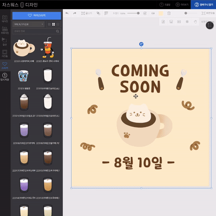Image resolution: width=216 pixels, height=216 pixels.
Task: Click the rectangular frame icon in secondary toolbar
Action: (179, 22)
